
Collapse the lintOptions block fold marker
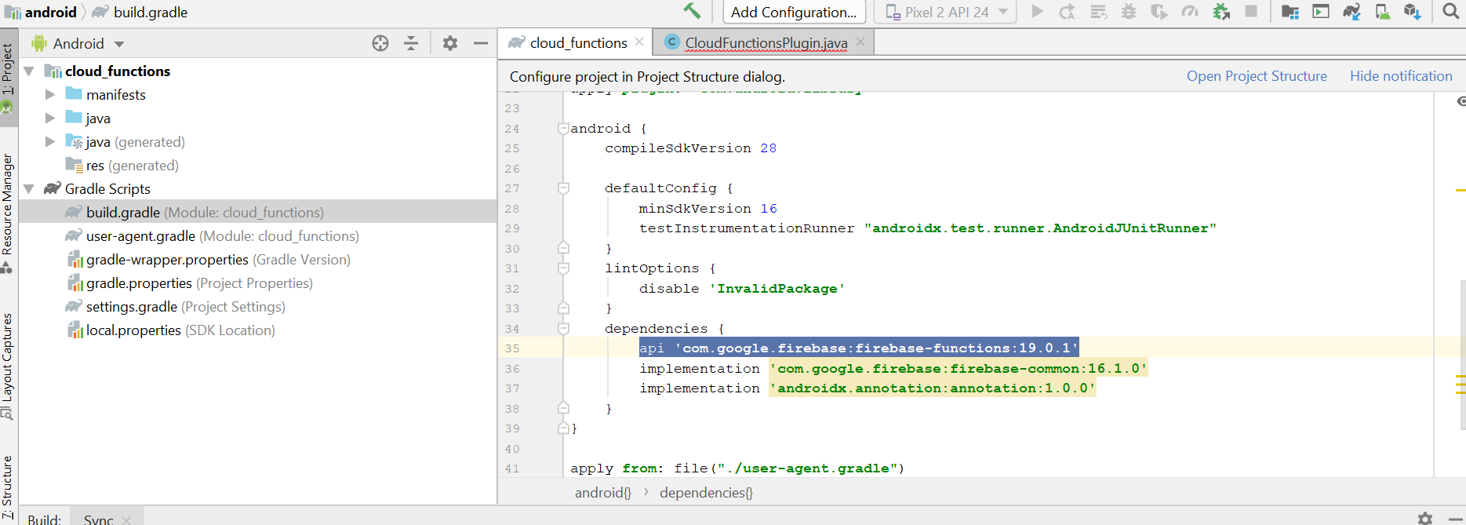[563, 268]
